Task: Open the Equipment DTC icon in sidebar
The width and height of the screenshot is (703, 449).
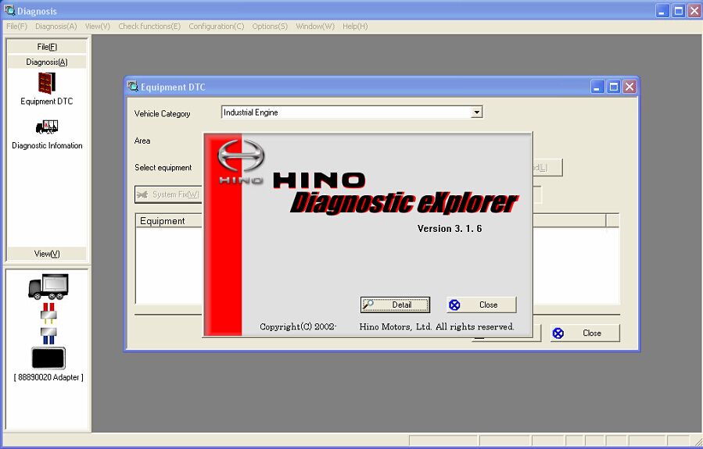Action: 47,84
